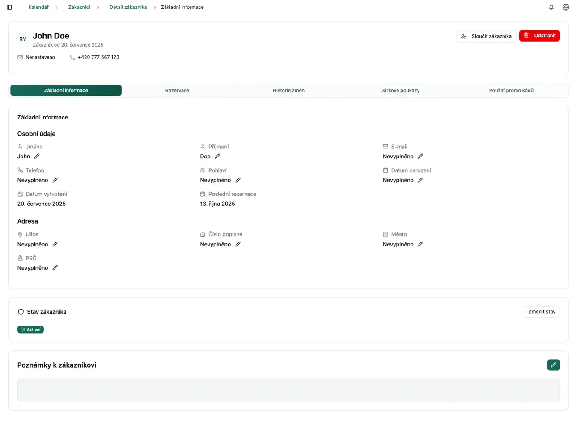
Task: Click the Sloučit zákazníka button
Action: [486, 36]
